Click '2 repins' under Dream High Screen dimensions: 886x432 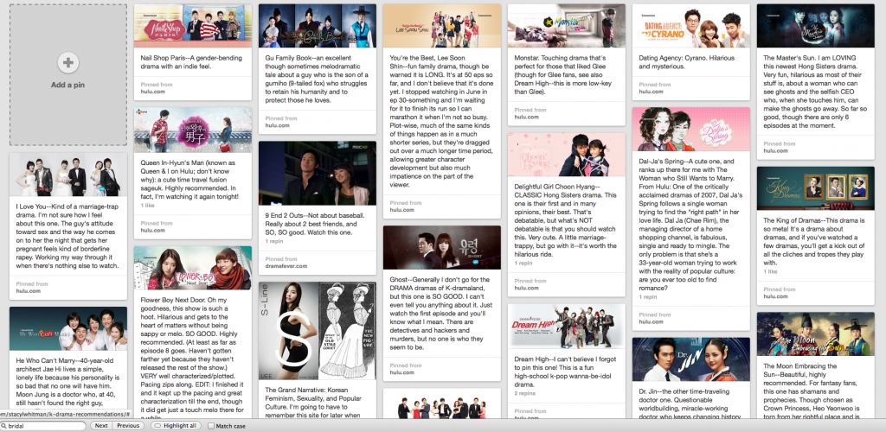pos(524,392)
